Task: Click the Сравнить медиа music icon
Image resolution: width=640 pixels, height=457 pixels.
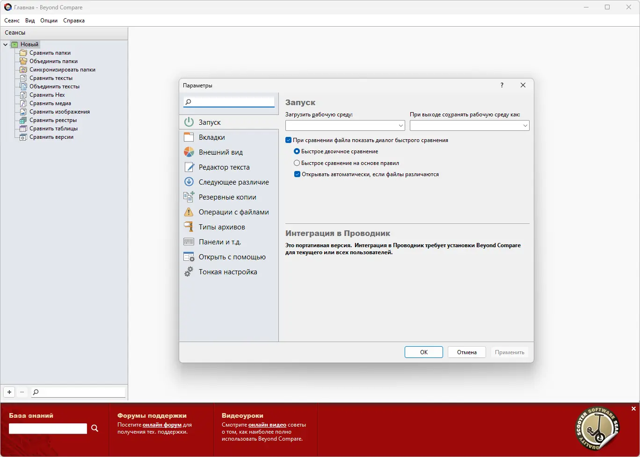Action: pos(23,103)
